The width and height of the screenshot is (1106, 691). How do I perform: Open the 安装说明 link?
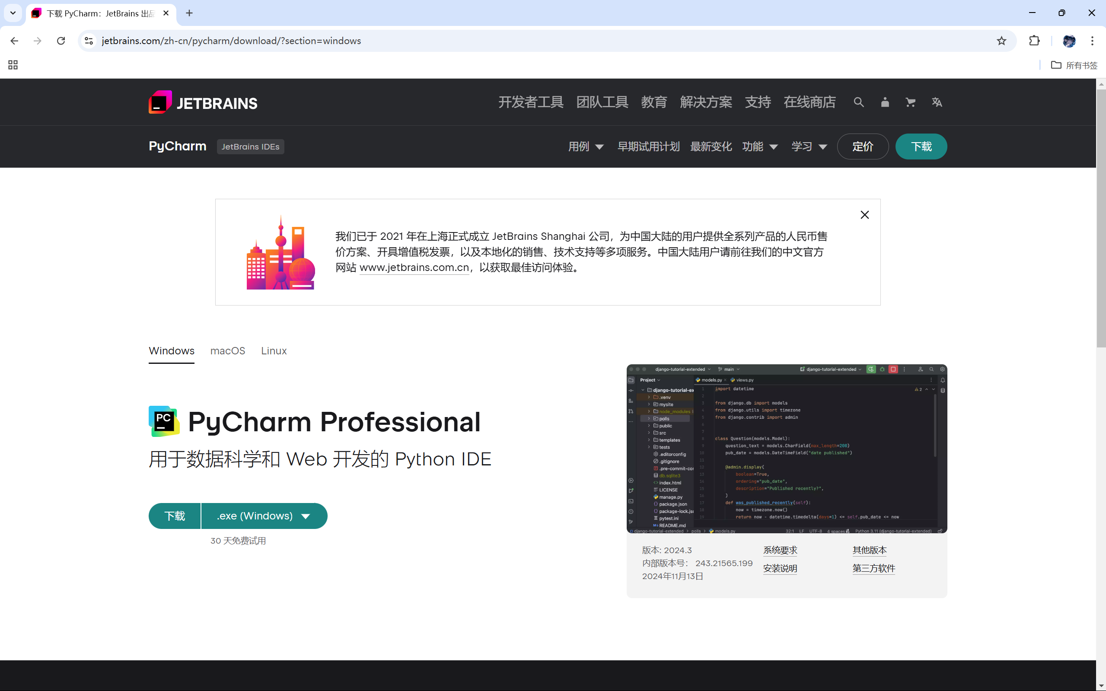(x=780, y=569)
